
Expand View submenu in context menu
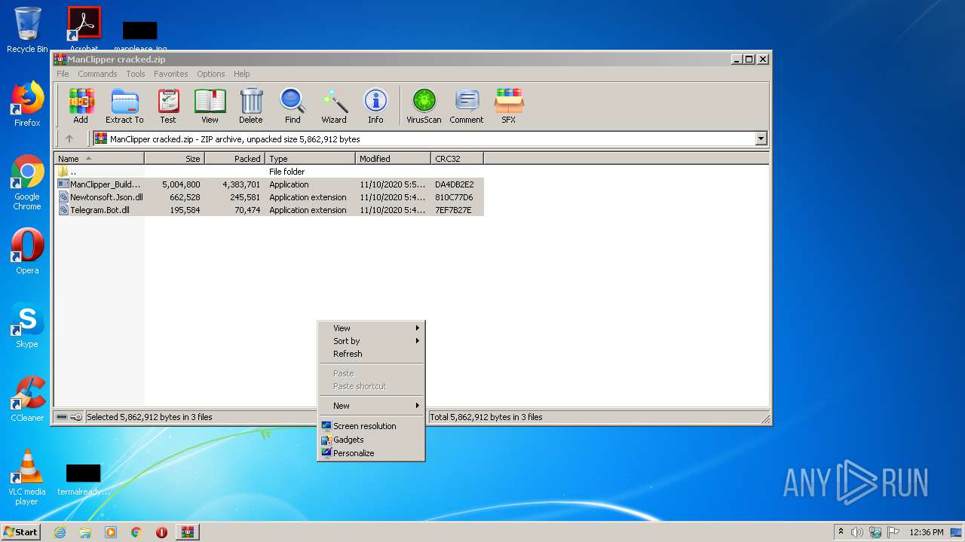[371, 328]
